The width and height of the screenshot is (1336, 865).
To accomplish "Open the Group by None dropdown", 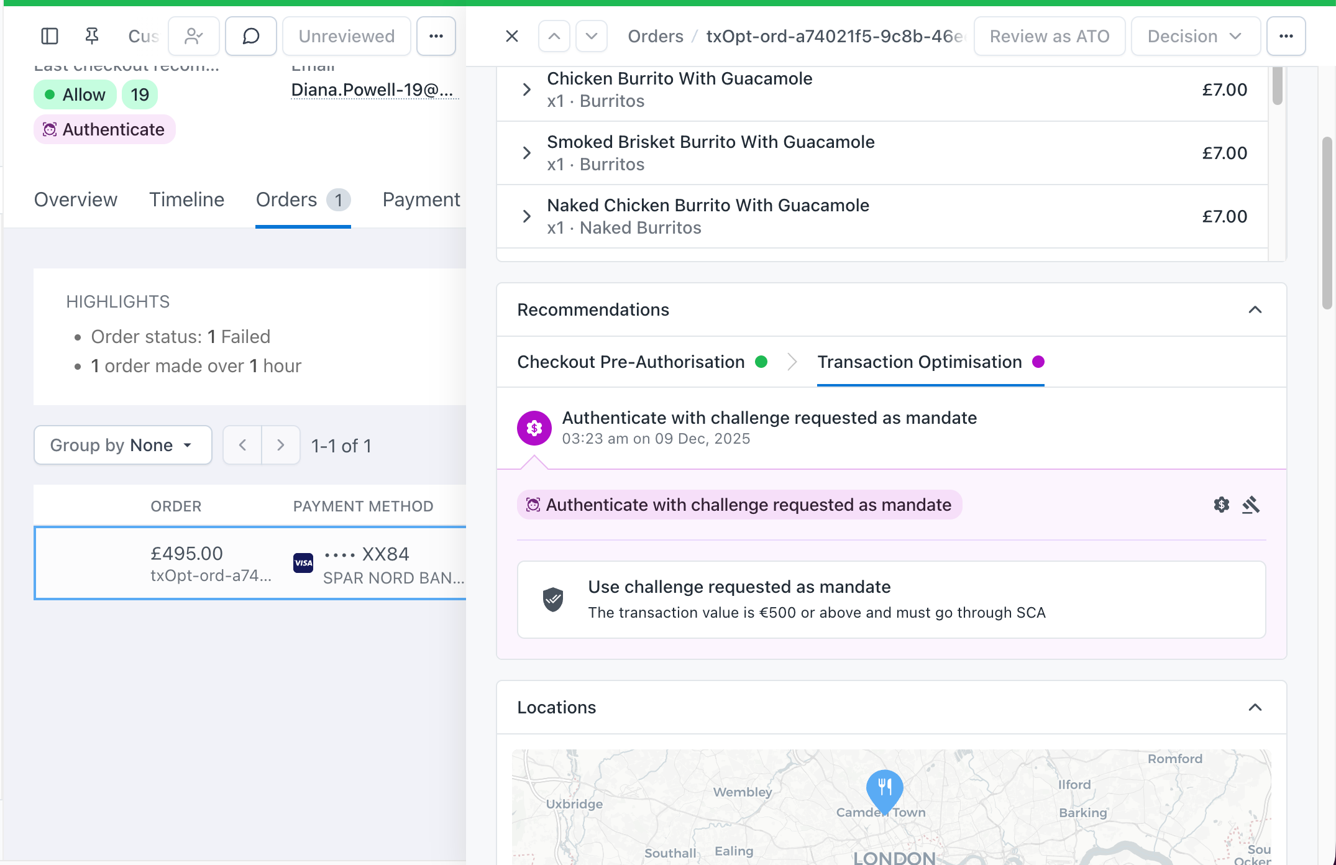I will 122,445.
